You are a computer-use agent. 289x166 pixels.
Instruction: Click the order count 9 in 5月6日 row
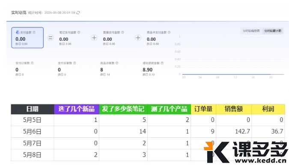tap(203, 131)
